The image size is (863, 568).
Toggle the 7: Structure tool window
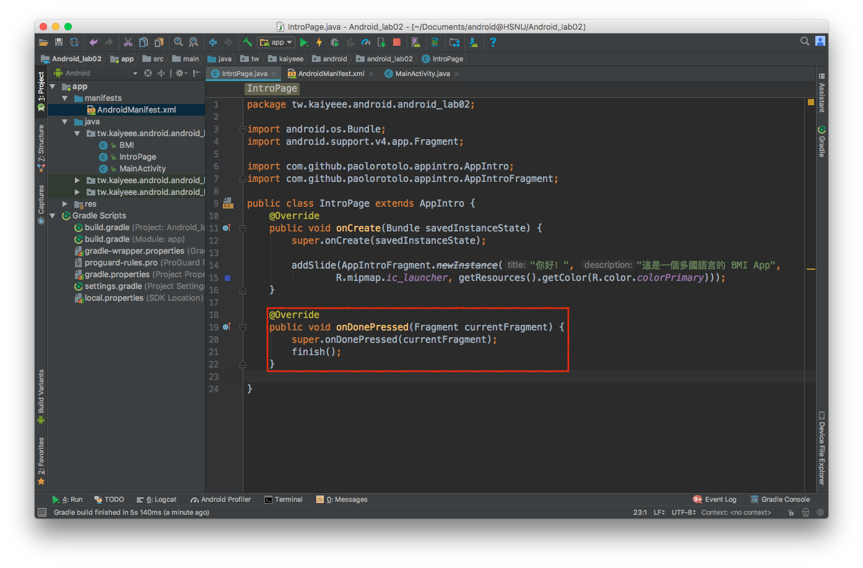coord(41,147)
